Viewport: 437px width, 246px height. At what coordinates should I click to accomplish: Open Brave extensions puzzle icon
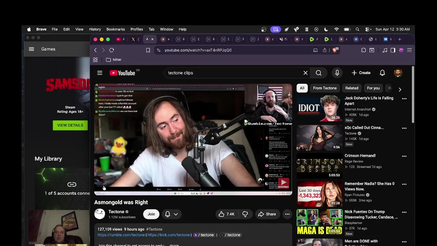tap(364, 50)
